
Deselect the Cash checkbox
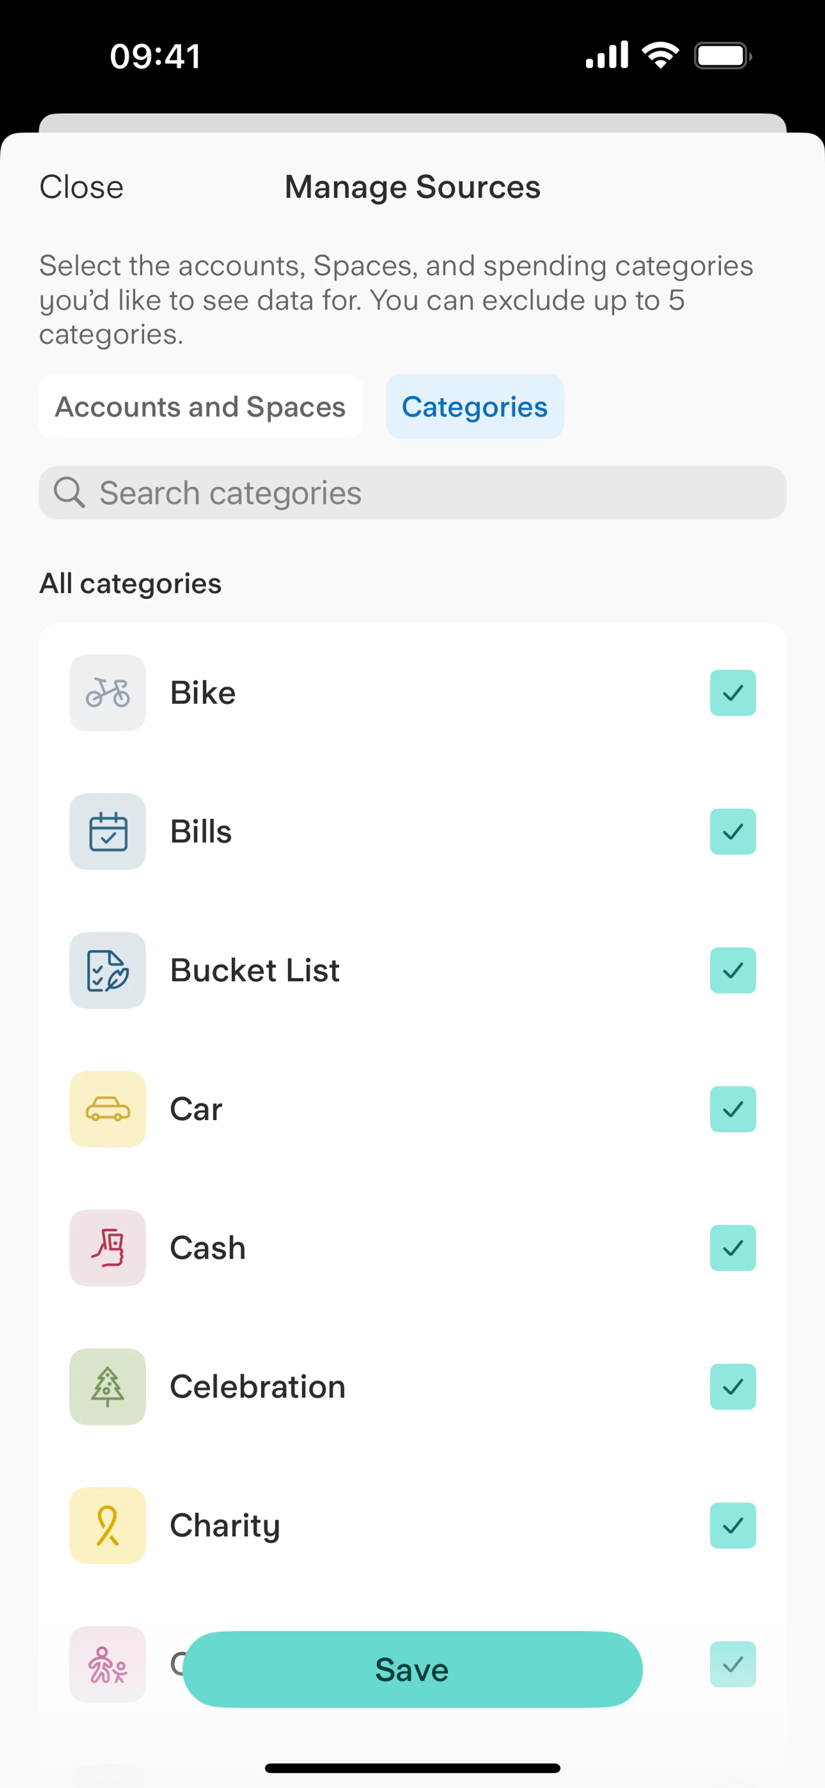[733, 1248]
